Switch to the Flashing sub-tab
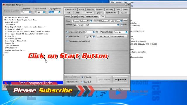The height and width of the screenshot is (105, 187). (81, 17)
